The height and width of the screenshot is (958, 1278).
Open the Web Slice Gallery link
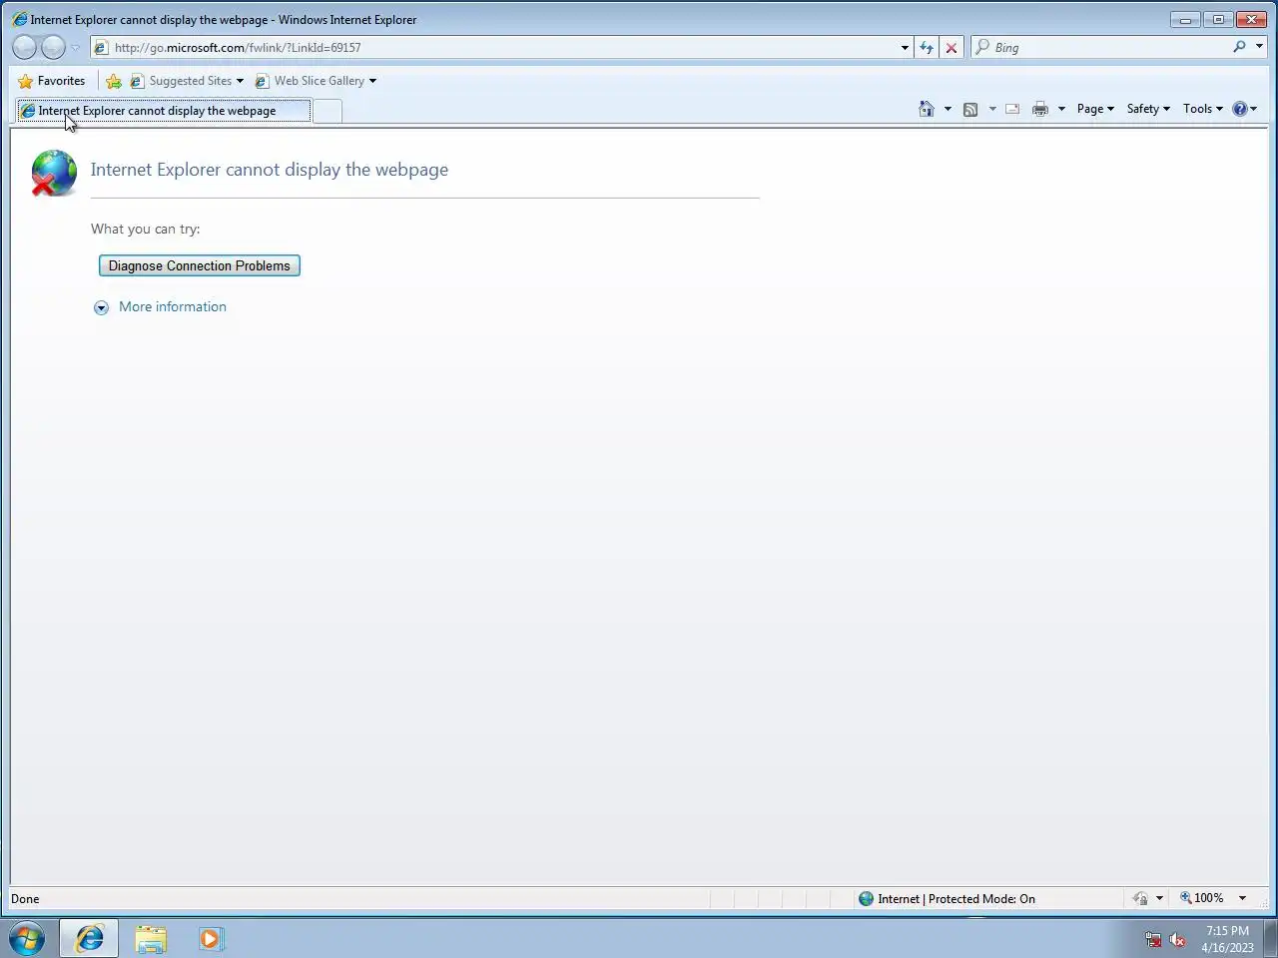pyautogui.click(x=316, y=81)
